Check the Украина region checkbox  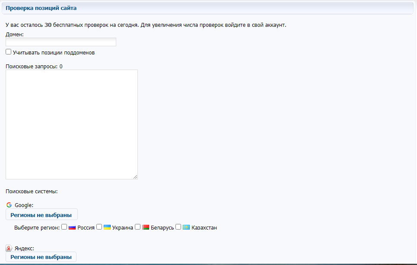click(x=99, y=227)
